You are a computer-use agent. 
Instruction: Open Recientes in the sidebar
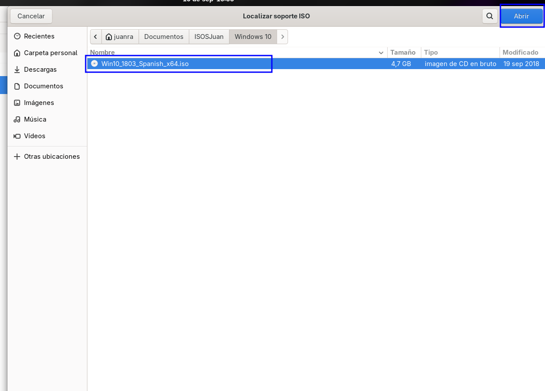coord(47,36)
